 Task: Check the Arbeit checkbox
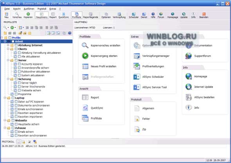pos(13,41)
